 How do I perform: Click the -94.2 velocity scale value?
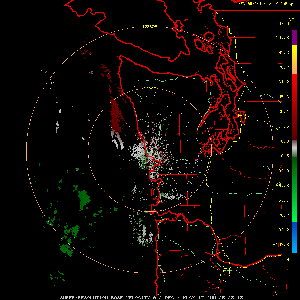(282, 230)
